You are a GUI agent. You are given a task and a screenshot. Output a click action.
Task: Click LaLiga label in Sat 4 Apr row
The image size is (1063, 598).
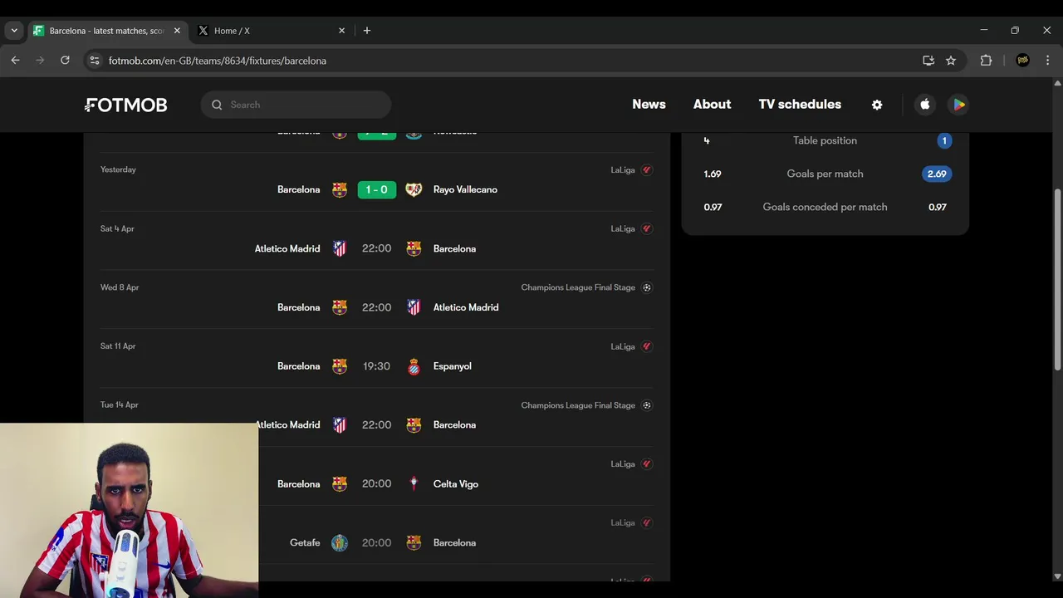pos(623,228)
